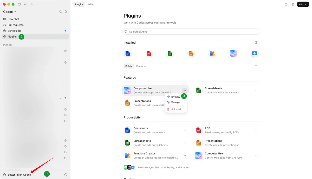Open the Codex workspace dropdown
Image resolution: width=312 pixels, height=179 pixels.
9,12
